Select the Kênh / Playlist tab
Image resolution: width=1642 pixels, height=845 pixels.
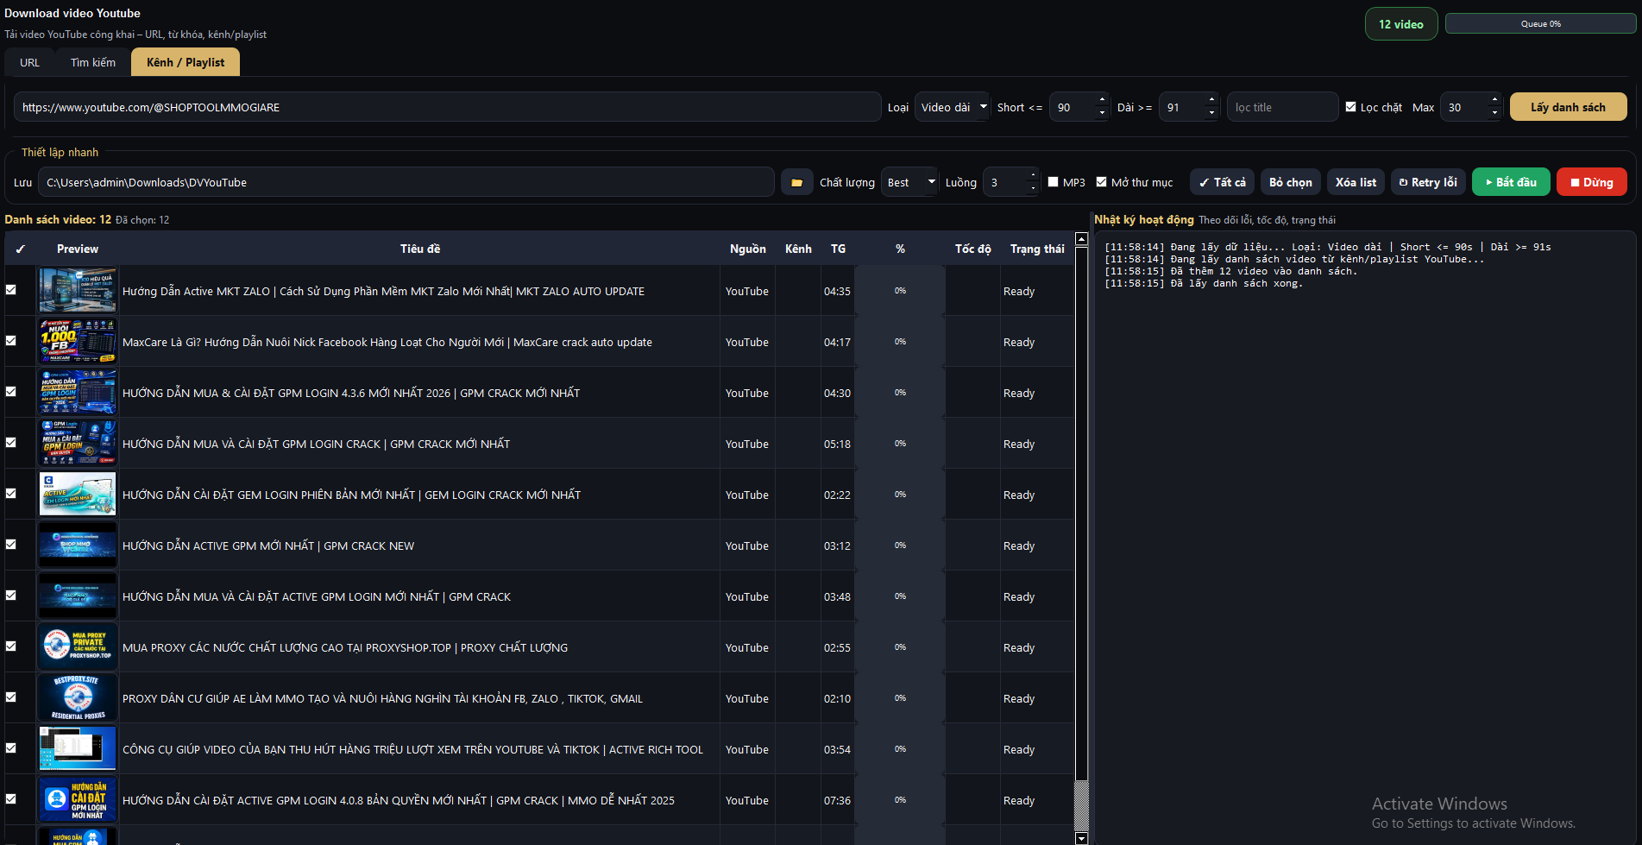tap(186, 62)
